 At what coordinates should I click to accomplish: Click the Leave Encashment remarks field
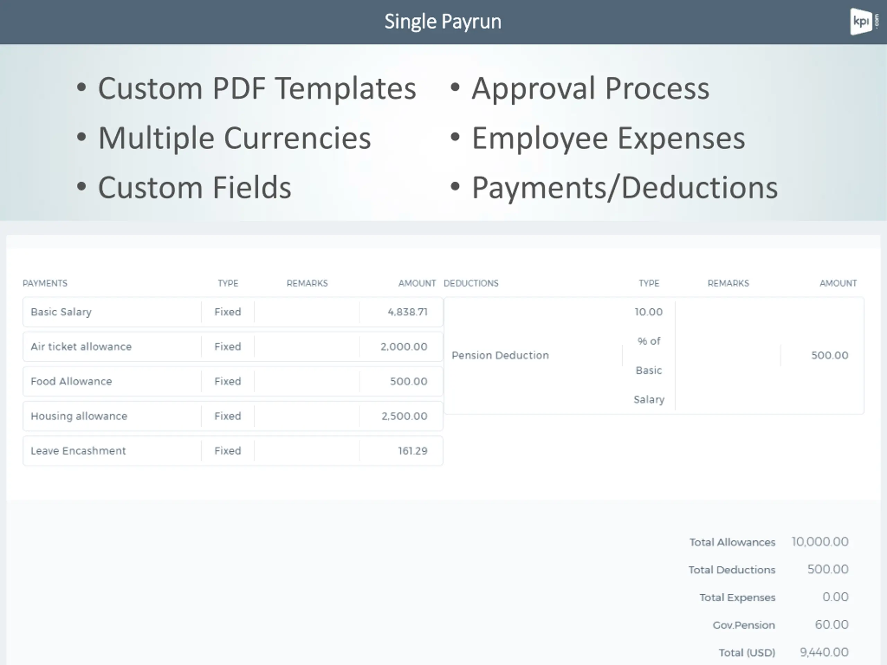307,451
